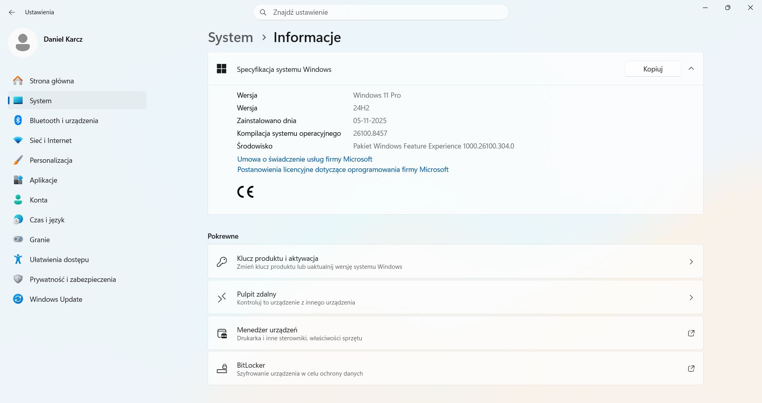Click the Granie gamepad icon

18,239
